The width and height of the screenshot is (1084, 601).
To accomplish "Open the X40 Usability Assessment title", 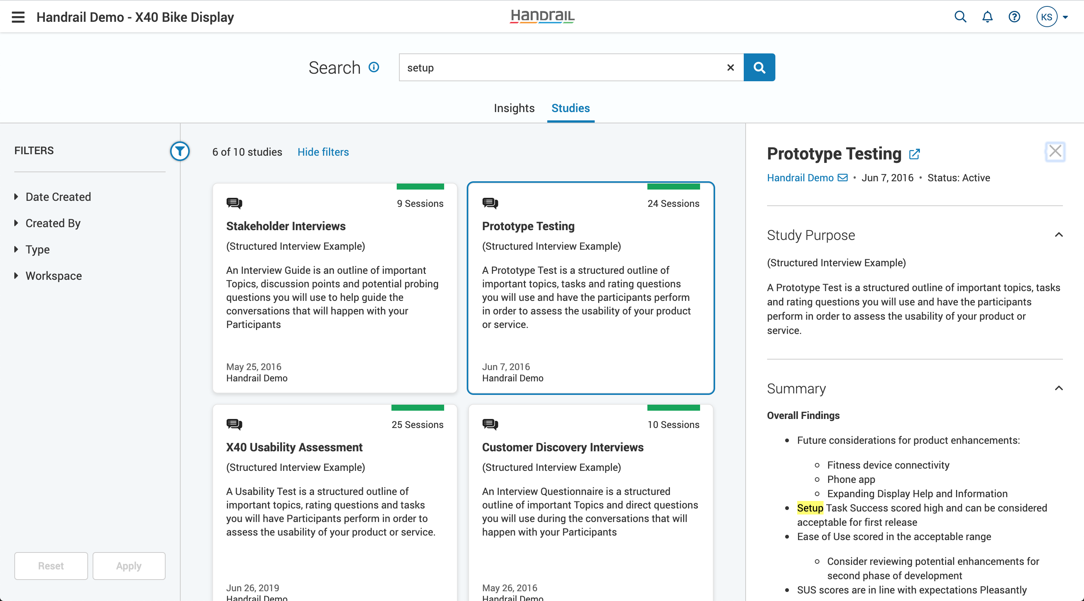I will tap(294, 448).
